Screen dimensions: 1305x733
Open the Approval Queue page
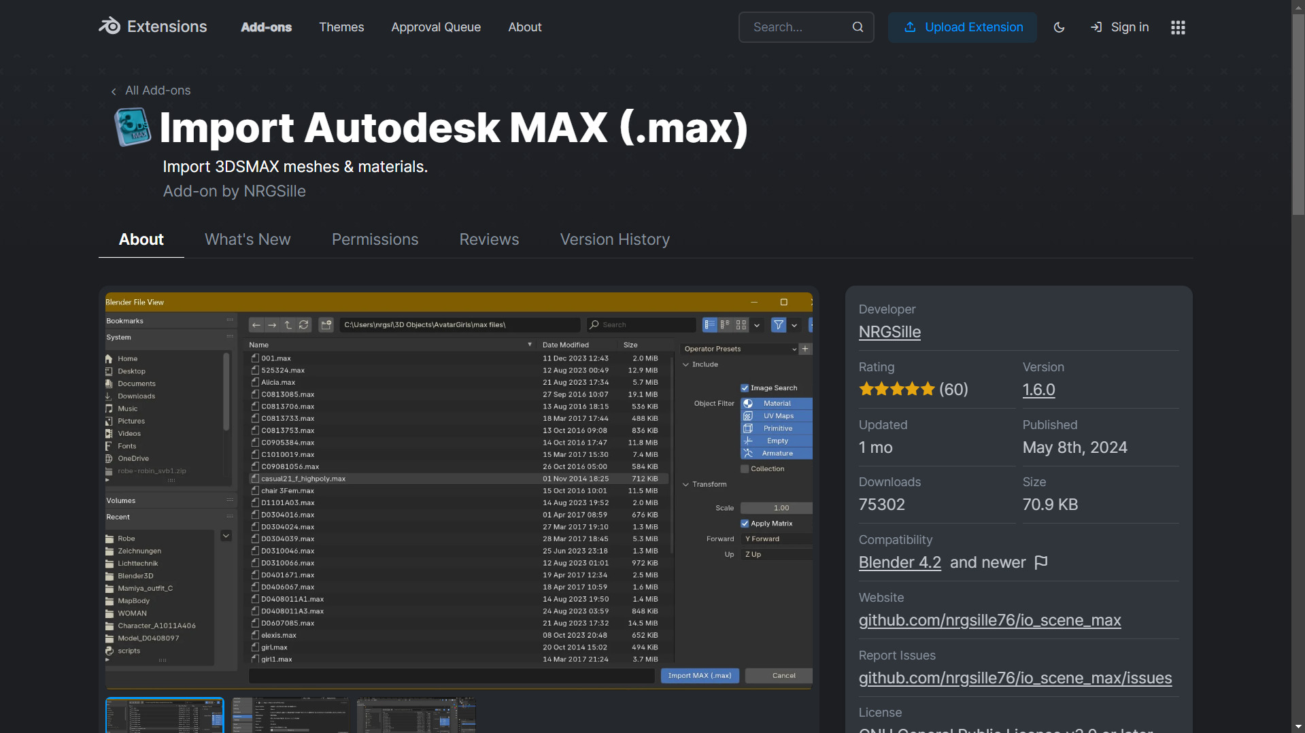[436, 27]
